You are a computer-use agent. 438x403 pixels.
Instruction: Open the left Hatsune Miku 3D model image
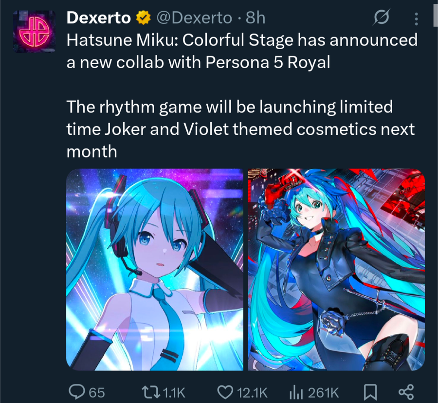pos(155,270)
